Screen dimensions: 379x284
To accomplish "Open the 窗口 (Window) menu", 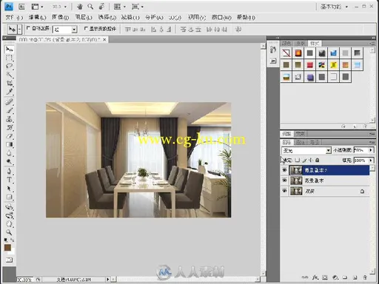I will (221, 17).
